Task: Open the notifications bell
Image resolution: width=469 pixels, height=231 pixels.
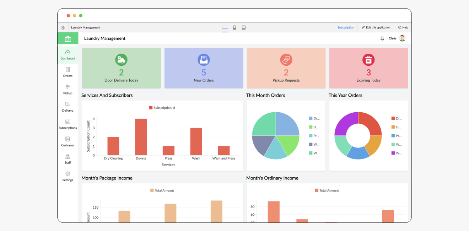Action: [382, 38]
